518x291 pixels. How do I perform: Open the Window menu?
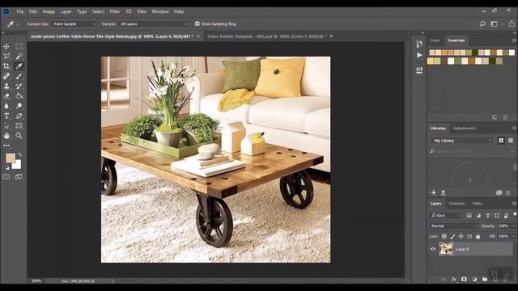point(160,11)
